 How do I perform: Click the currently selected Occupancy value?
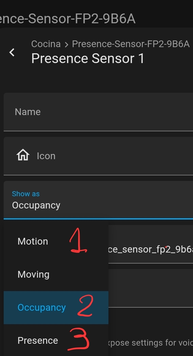[36, 205]
